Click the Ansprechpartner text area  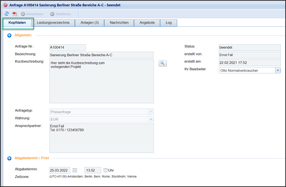[102, 138]
